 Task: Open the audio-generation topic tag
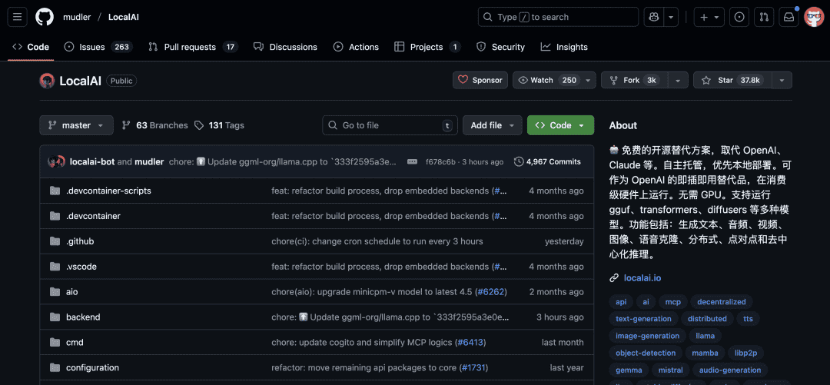(730, 370)
